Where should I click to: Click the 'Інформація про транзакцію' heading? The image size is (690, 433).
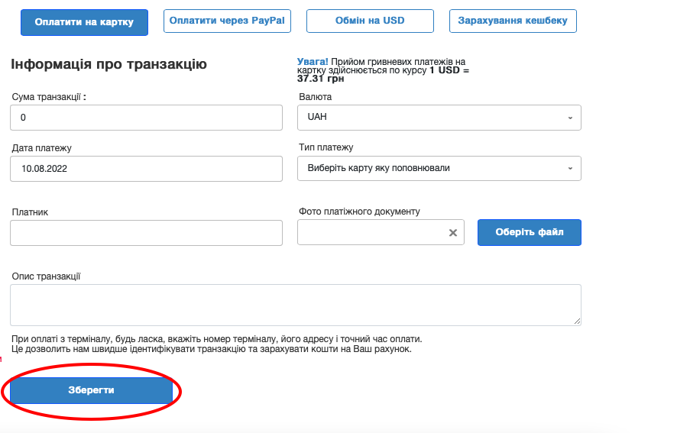pyautogui.click(x=109, y=64)
